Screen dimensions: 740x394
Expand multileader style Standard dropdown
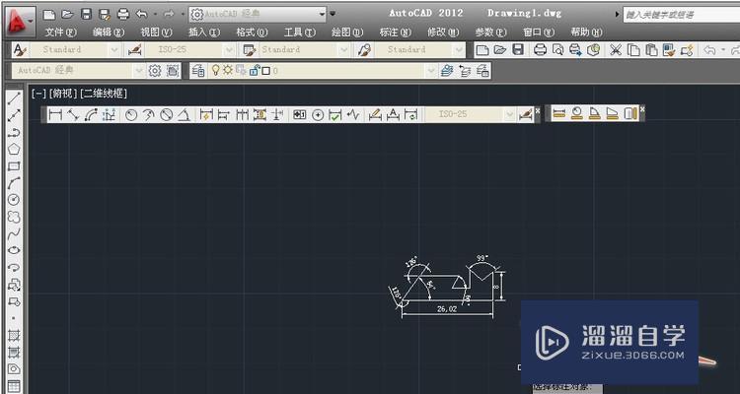coord(459,49)
